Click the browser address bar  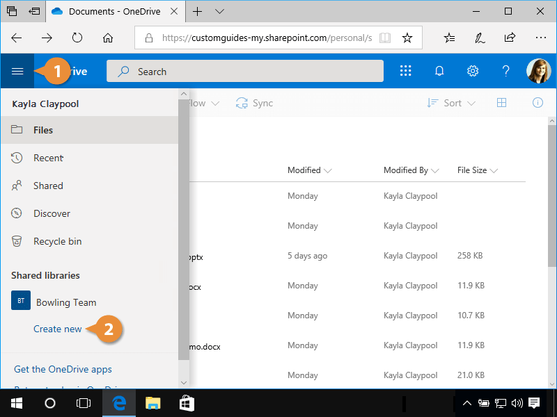(x=267, y=38)
